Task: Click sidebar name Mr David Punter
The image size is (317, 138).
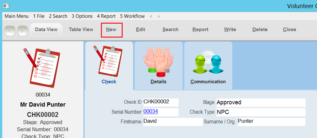Action: [43, 105]
